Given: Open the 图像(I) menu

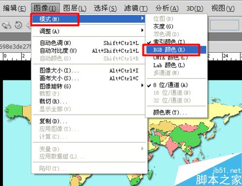Looking at the screenshot, I should pos(45,8).
